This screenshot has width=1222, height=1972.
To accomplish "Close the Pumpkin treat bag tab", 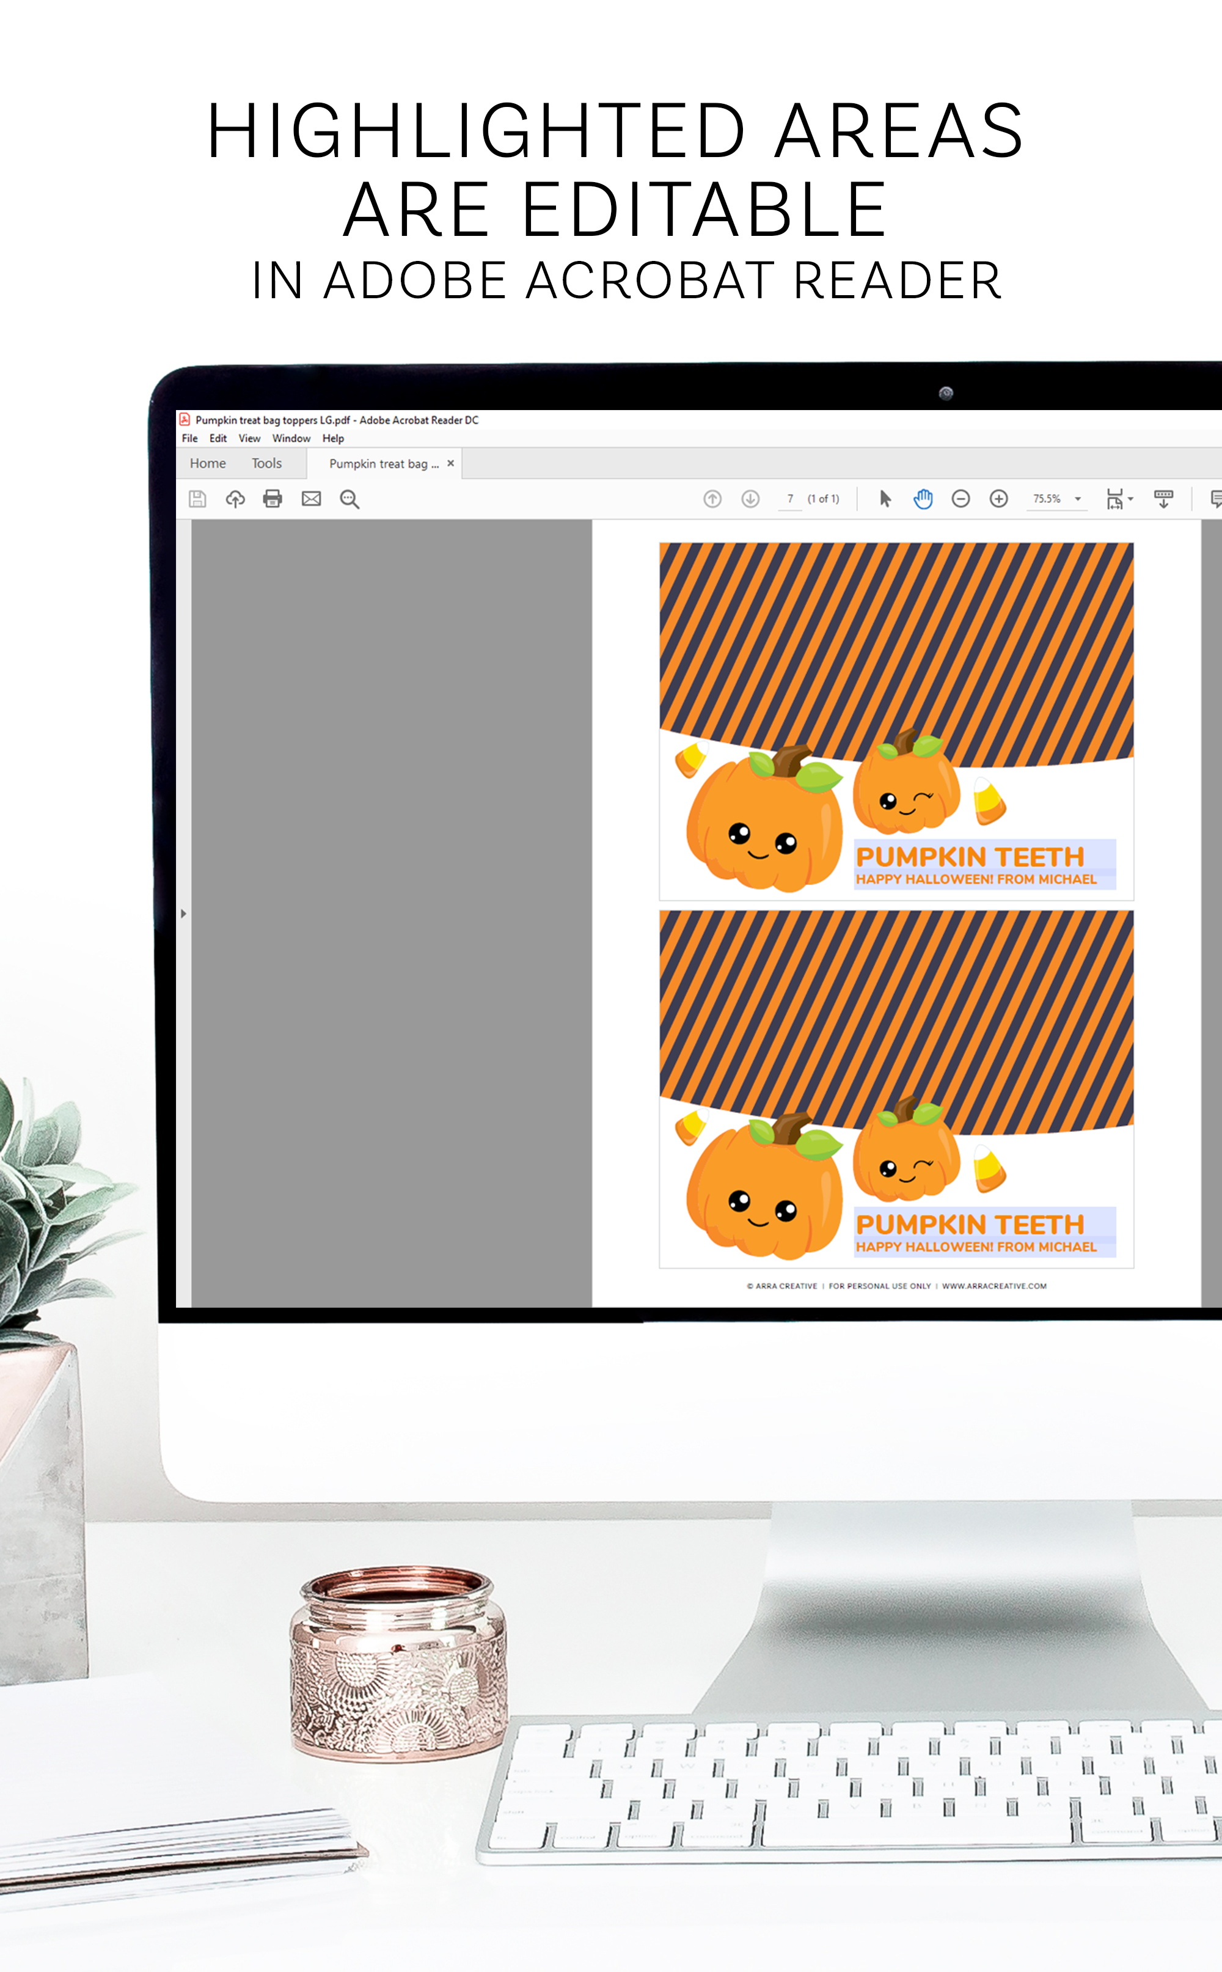I will (x=451, y=463).
